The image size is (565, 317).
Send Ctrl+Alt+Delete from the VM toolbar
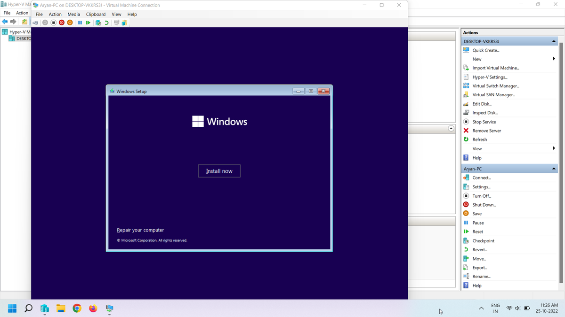[x=35, y=23]
